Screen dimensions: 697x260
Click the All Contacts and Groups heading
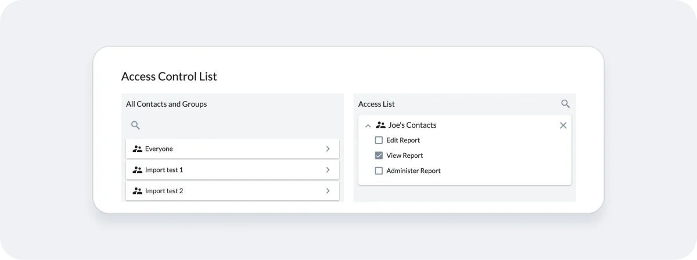click(x=167, y=104)
